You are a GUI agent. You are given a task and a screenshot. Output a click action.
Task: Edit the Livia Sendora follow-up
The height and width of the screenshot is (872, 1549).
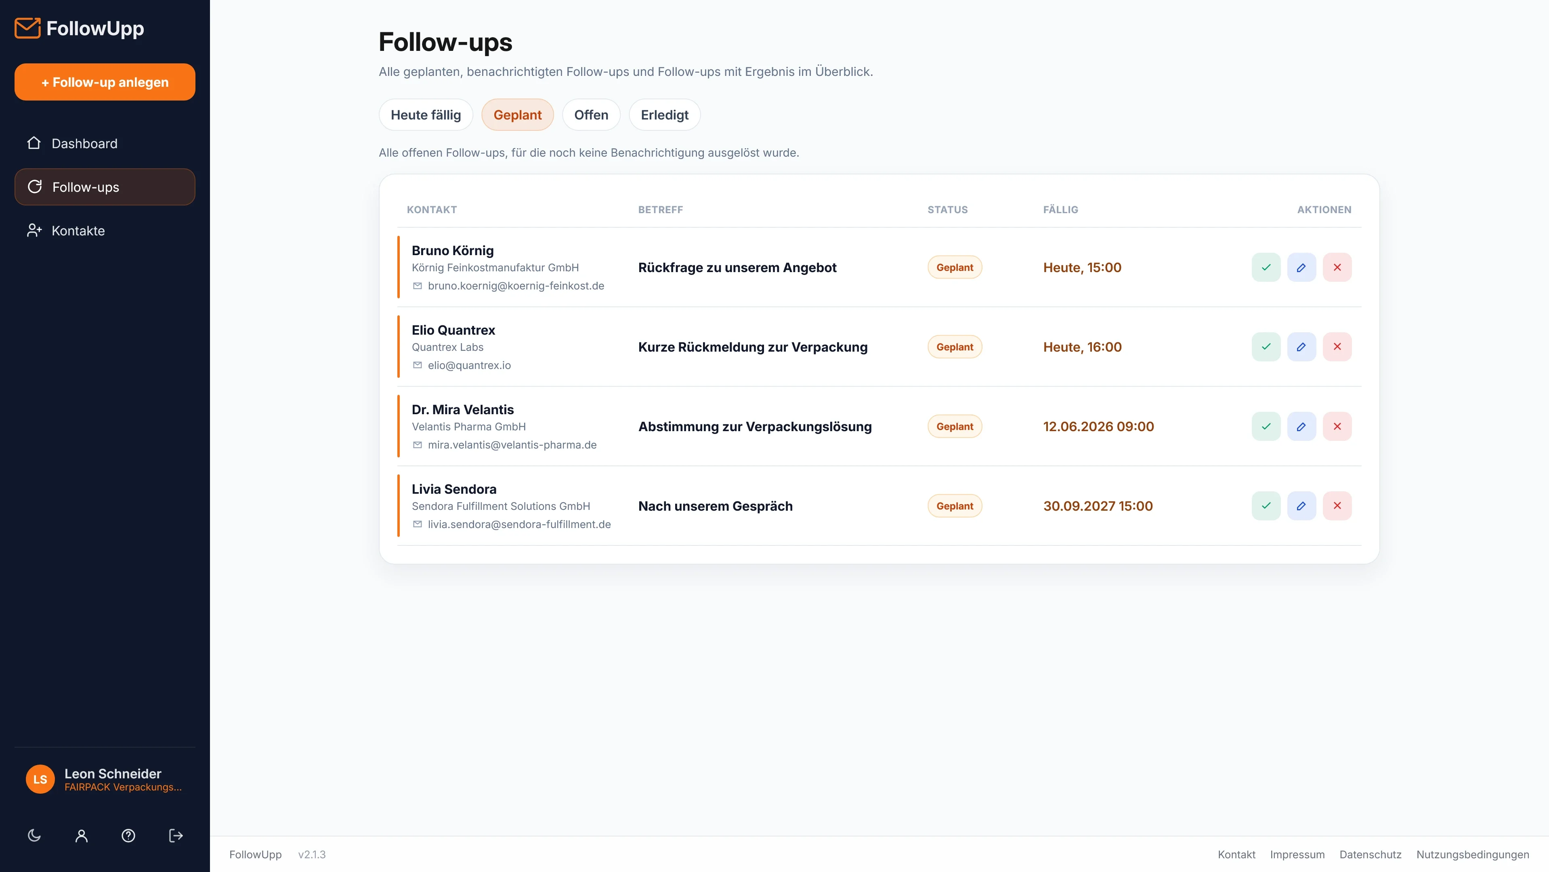[1301, 506]
